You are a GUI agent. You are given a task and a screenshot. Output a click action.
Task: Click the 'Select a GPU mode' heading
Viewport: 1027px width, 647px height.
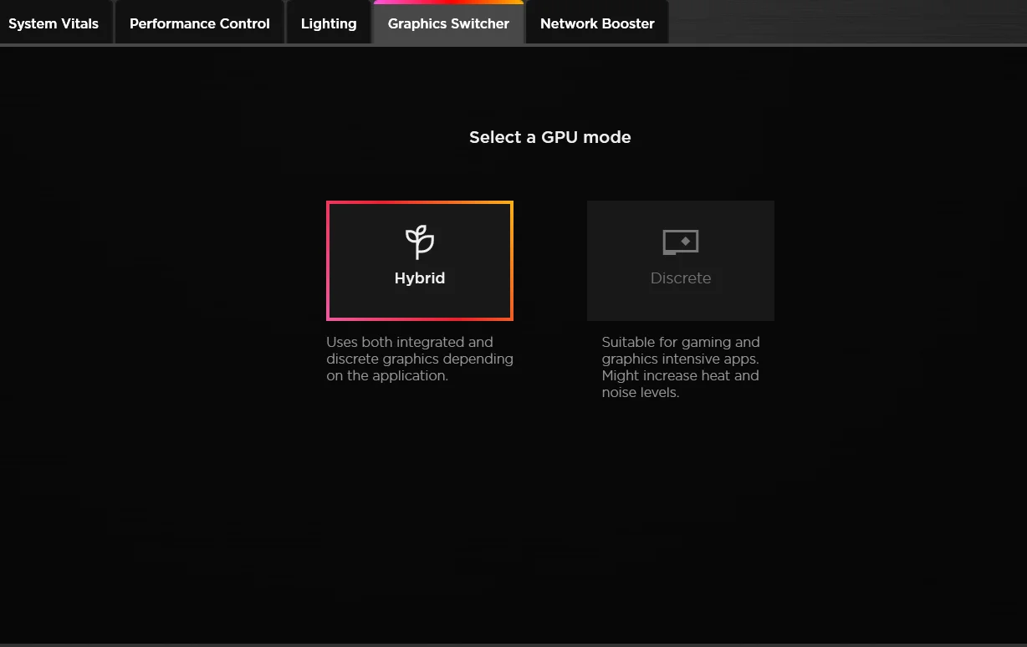550,137
